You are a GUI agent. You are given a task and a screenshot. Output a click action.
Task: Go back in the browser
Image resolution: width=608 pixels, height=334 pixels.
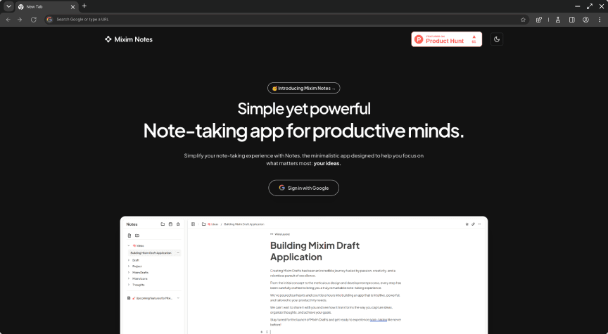click(8, 20)
